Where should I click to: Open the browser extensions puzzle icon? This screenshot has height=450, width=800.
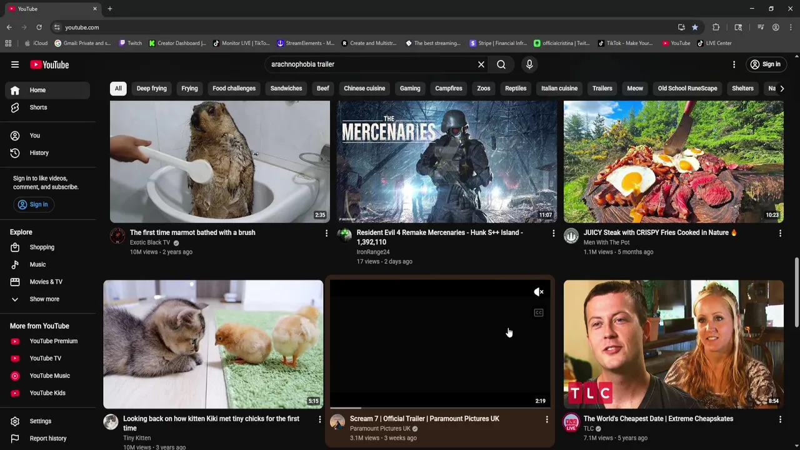[x=716, y=27]
